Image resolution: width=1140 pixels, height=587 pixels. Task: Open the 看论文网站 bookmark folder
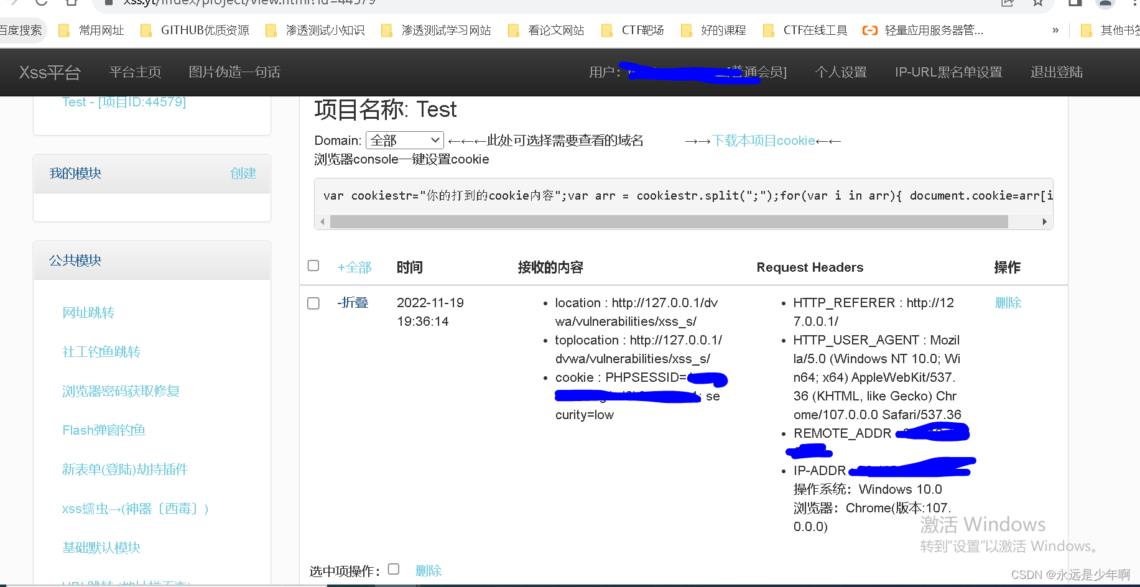[546, 30]
